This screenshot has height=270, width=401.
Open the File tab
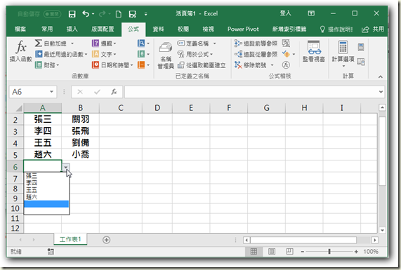coord(20,29)
